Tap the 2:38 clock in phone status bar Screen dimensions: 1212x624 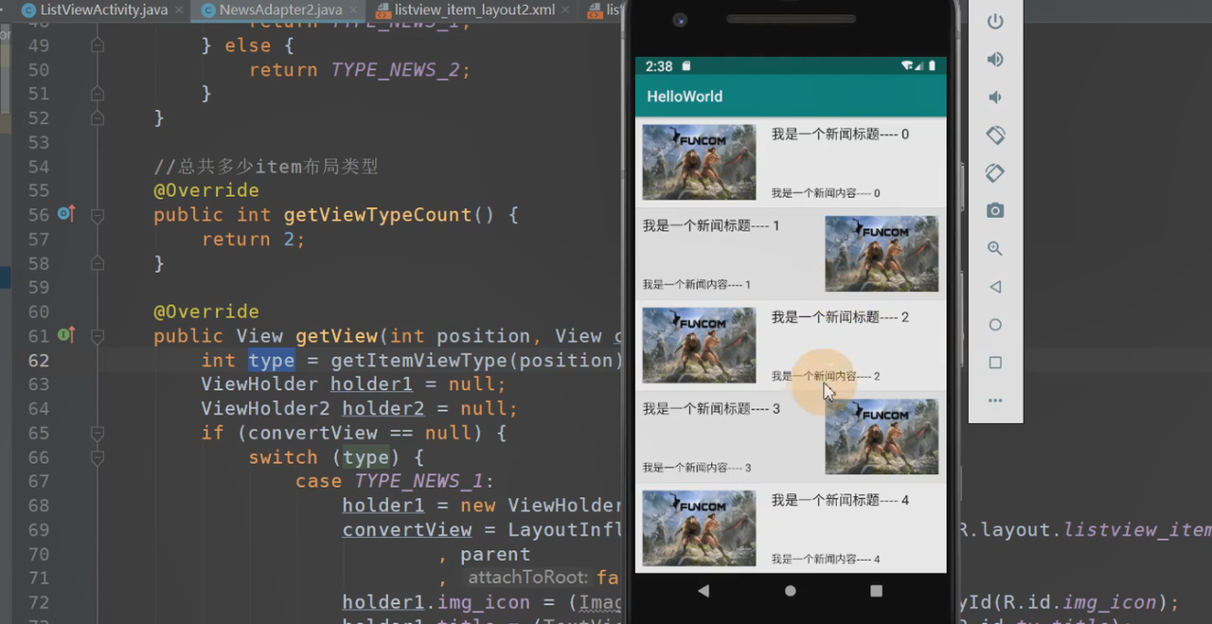tap(659, 66)
